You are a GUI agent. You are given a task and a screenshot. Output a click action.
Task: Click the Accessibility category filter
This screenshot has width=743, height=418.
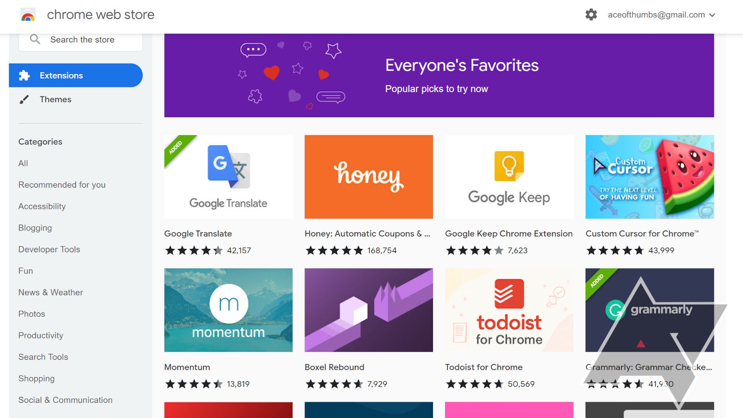tap(42, 206)
